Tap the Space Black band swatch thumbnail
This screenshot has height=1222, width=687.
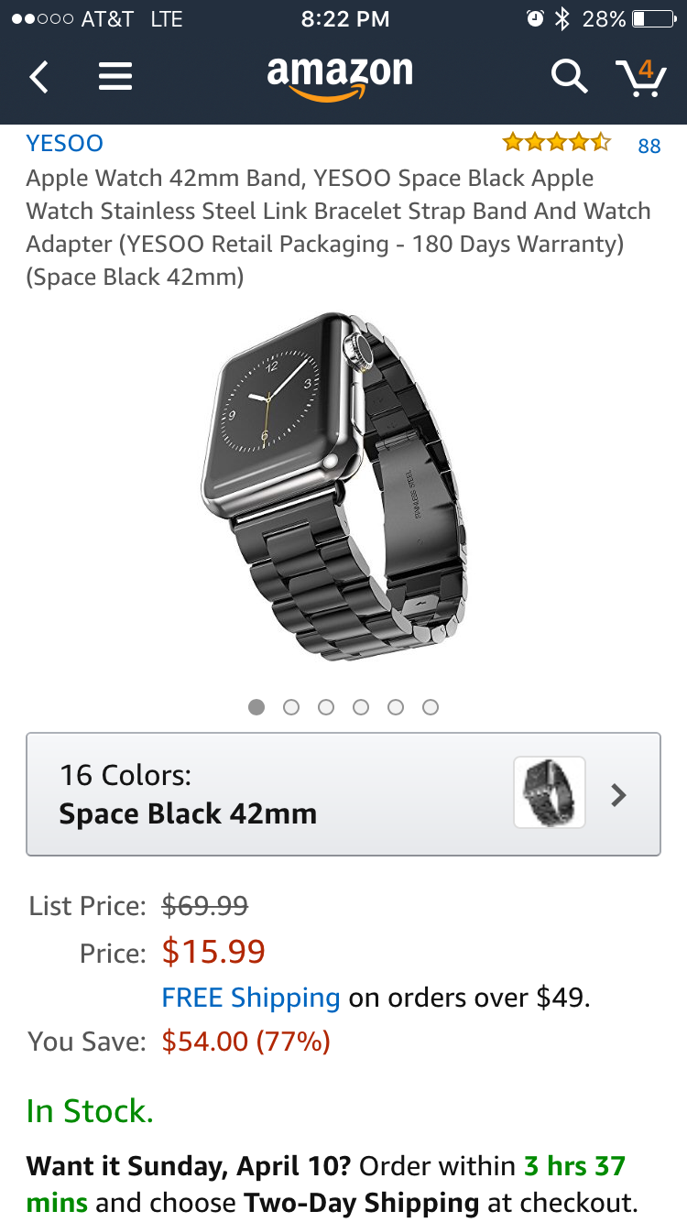[549, 792]
